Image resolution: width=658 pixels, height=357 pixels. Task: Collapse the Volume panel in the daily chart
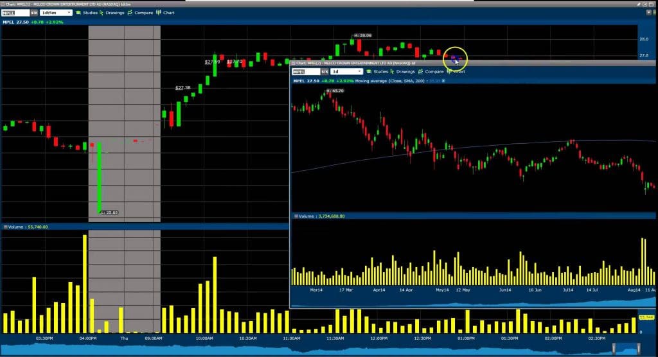(x=296, y=216)
